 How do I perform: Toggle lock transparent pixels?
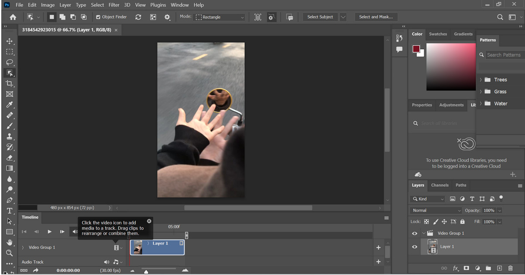pyautogui.click(x=426, y=221)
